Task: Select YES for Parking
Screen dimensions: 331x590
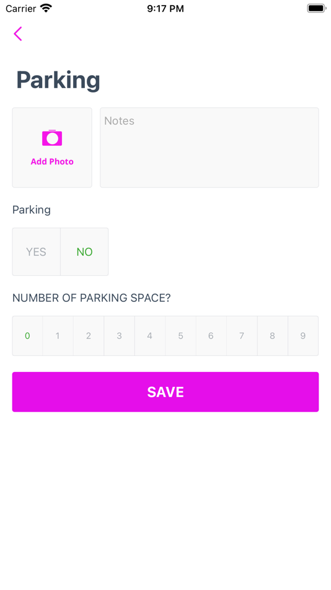Action: (x=36, y=252)
